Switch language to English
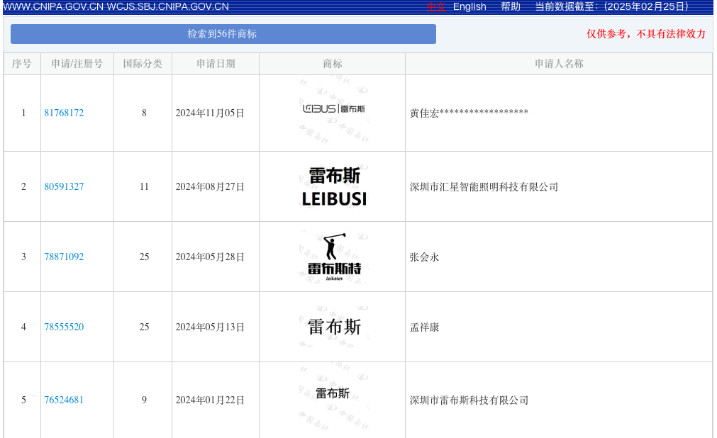Image resolution: width=717 pixels, height=438 pixels. point(469,6)
